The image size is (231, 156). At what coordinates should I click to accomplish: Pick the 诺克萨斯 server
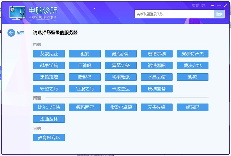tap(121, 54)
